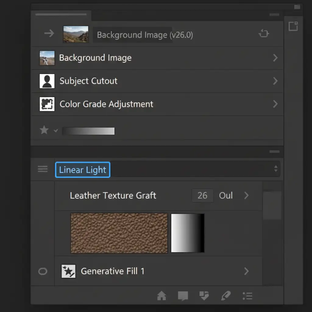Image resolution: width=312 pixels, height=312 pixels.
Task: Toggle the star favorite filter
Action: pos(44,130)
